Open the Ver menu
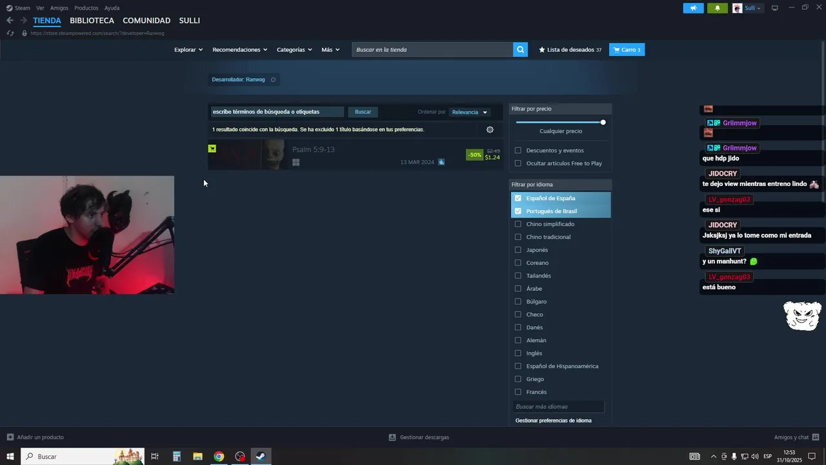This screenshot has height=465, width=826. 40,8
